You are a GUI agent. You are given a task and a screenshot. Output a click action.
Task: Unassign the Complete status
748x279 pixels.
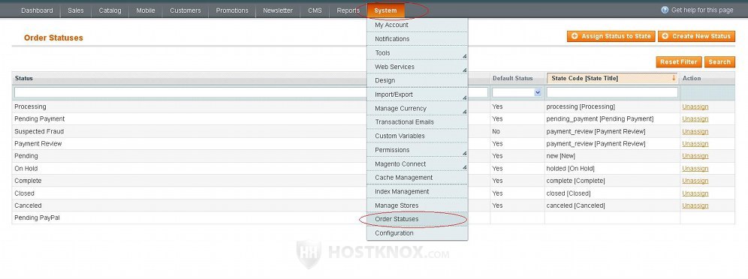click(x=695, y=181)
